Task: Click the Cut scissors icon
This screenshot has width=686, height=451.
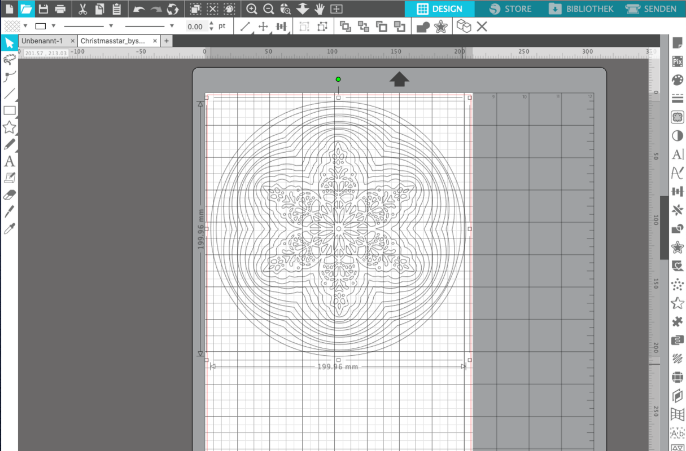Action: [x=82, y=9]
